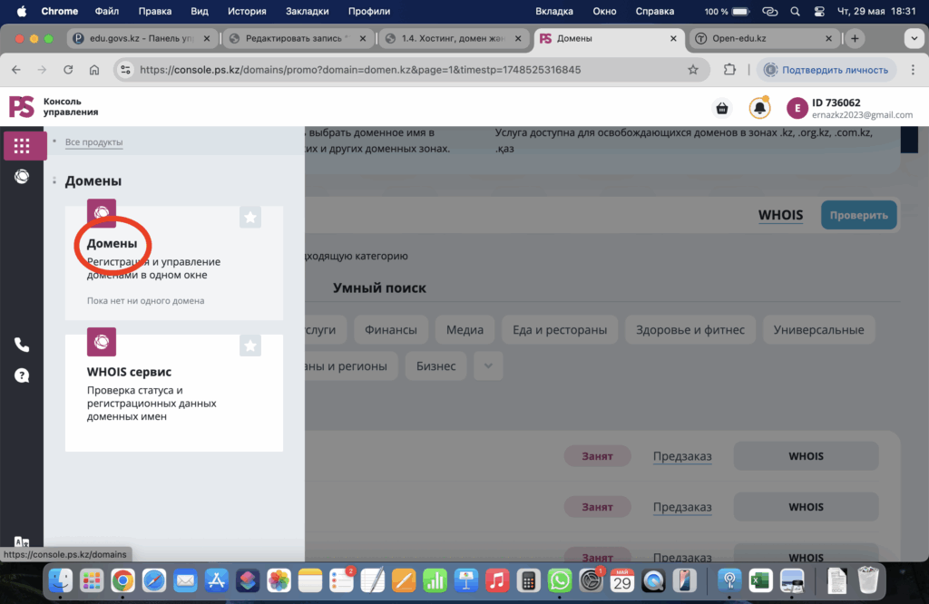
Task: Expand more categories chevron
Action: tap(488, 365)
